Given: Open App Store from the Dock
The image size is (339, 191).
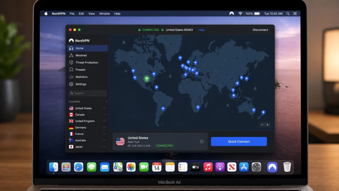Looking at the screenshot, I should 244,167.
